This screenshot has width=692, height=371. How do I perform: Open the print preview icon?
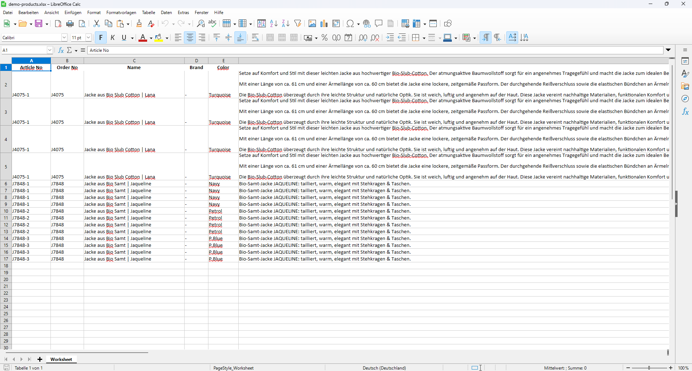pyautogui.click(x=82, y=24)
